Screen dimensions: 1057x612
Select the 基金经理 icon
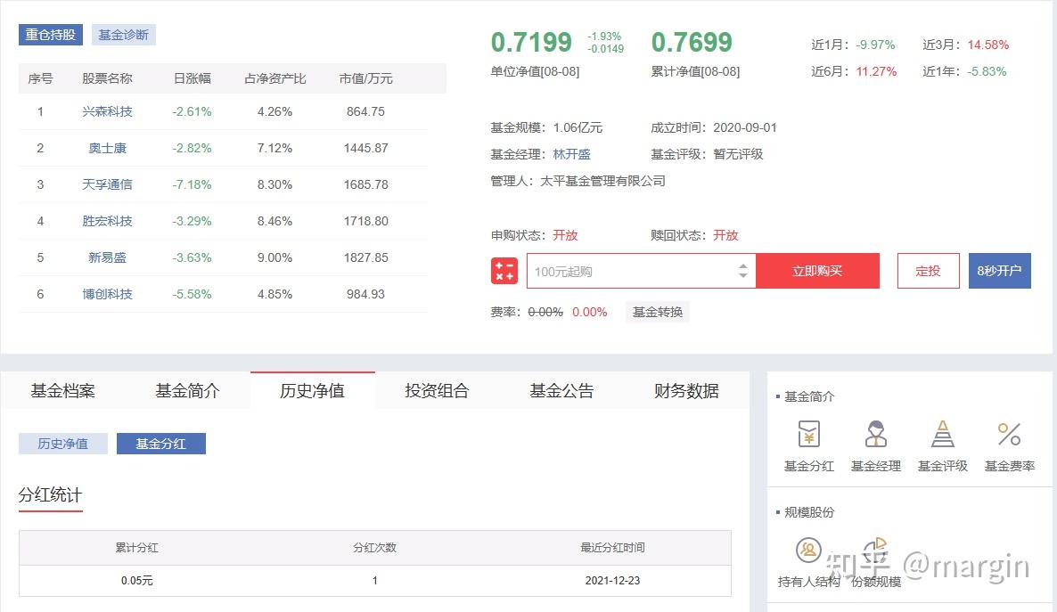pyautogui.click(x=875, y=445)
